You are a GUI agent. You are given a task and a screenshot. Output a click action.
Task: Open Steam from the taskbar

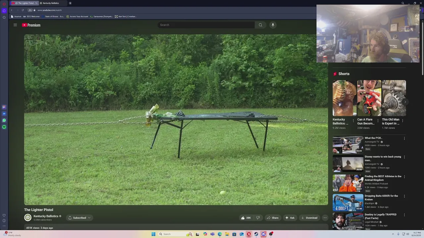coord(256,234)
